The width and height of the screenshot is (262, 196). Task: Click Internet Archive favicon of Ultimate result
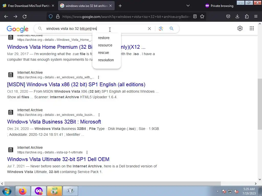tap(11, 150)
